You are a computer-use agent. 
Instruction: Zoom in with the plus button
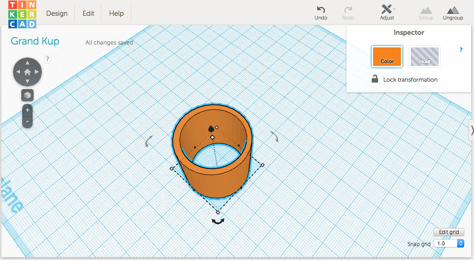click(x=27, y=110)
